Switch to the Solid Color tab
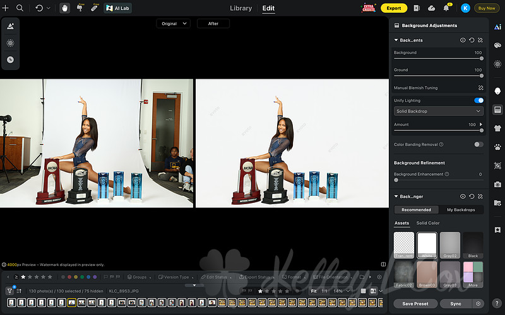The height and width of the screenshot is (315, 505). (428, 223)
